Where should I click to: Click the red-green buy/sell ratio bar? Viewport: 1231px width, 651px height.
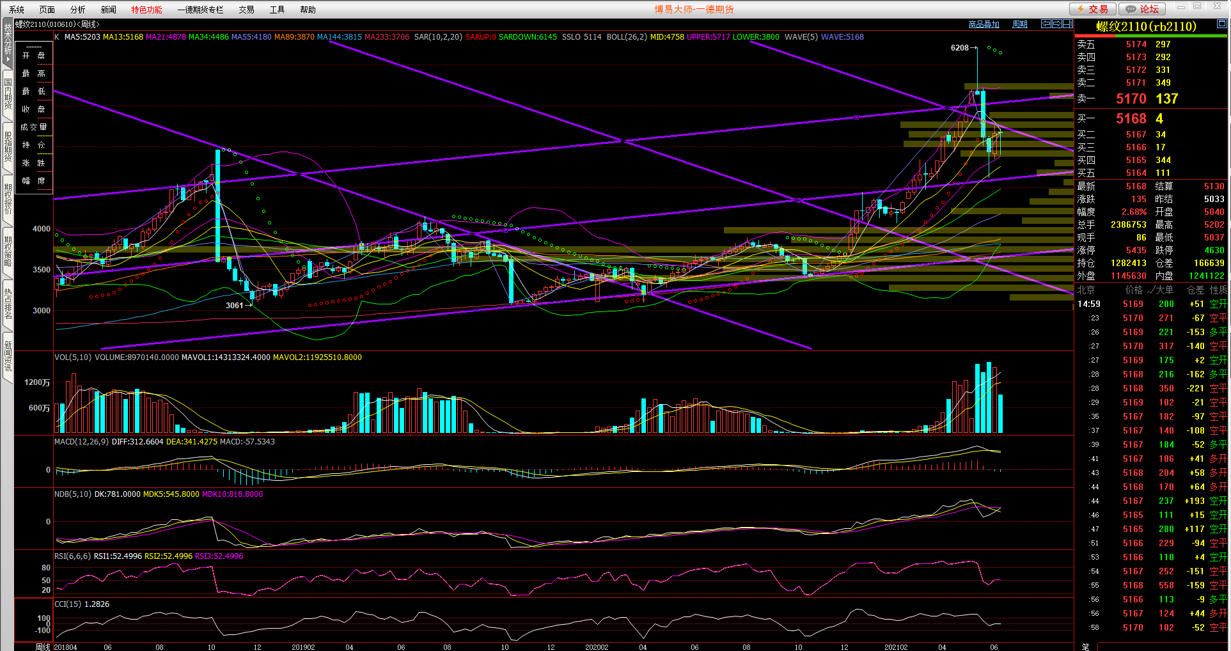tap(1151, 36)
